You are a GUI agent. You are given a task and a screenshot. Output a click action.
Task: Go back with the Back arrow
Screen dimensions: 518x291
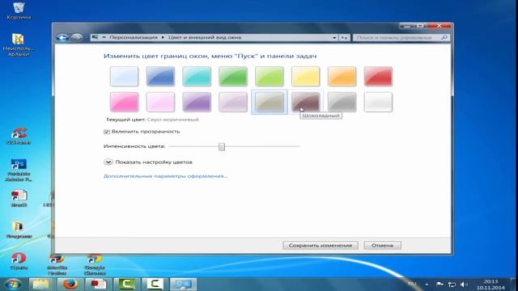[62, 38]
